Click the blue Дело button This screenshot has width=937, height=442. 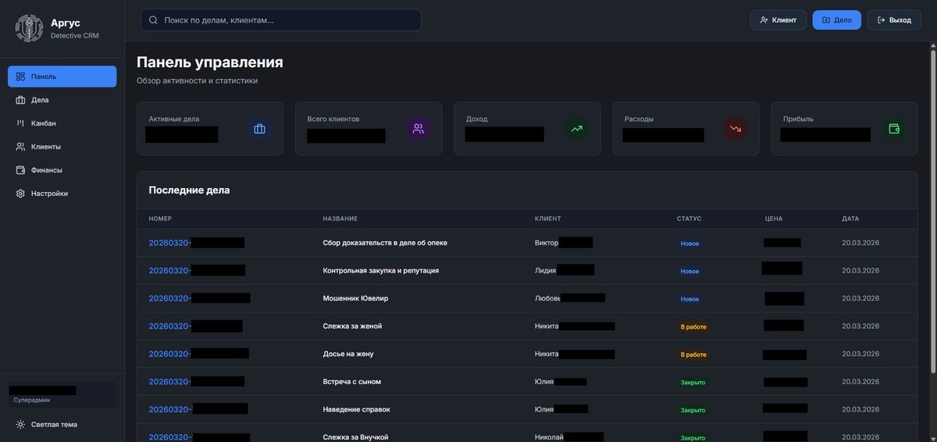[836, 20]
